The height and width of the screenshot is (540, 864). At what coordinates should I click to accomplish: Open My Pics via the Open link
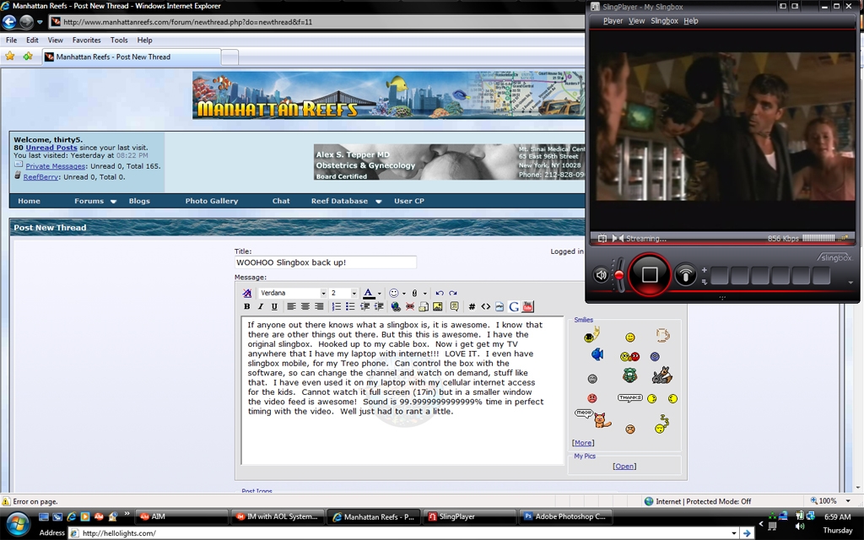(624, 466)
